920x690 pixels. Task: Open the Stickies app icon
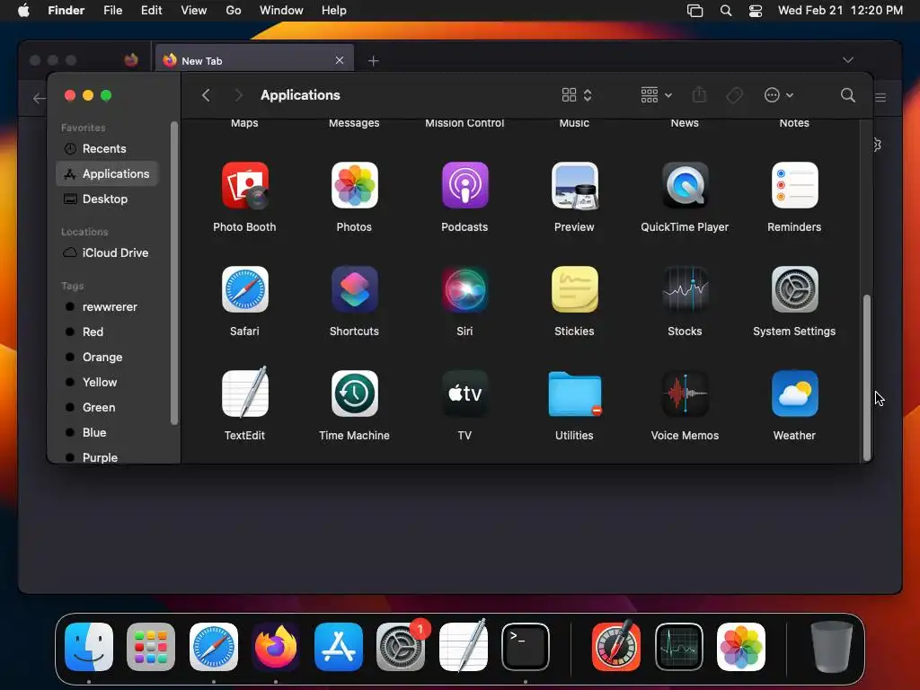point(574,290)
